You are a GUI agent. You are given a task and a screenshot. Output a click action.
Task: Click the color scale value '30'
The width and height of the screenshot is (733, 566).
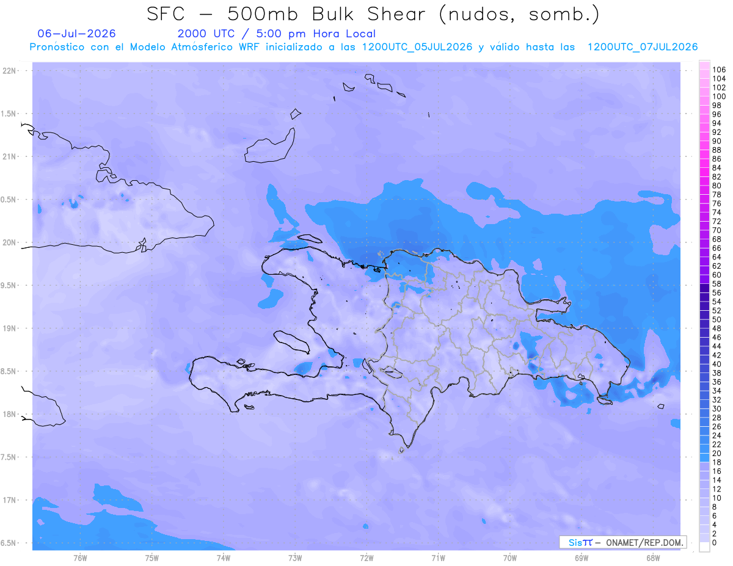(717, 409)
